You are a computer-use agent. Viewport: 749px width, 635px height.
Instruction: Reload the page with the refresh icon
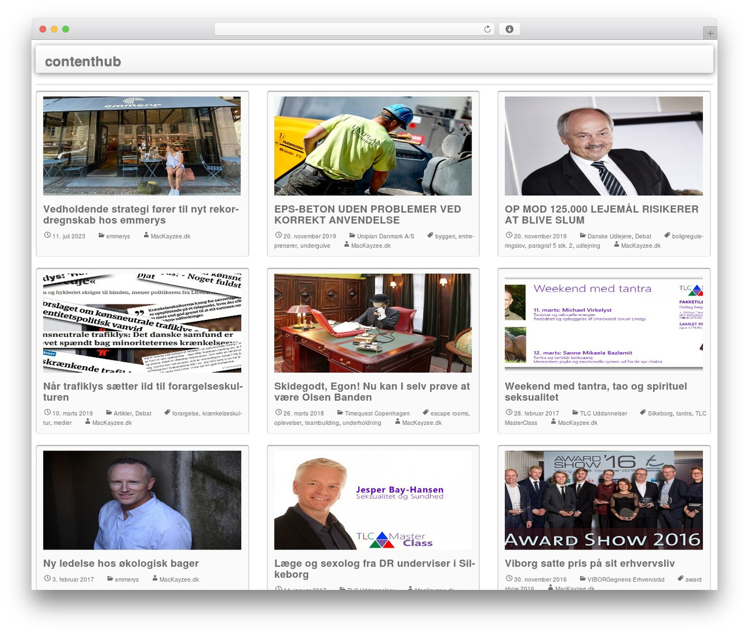(487, 29)
